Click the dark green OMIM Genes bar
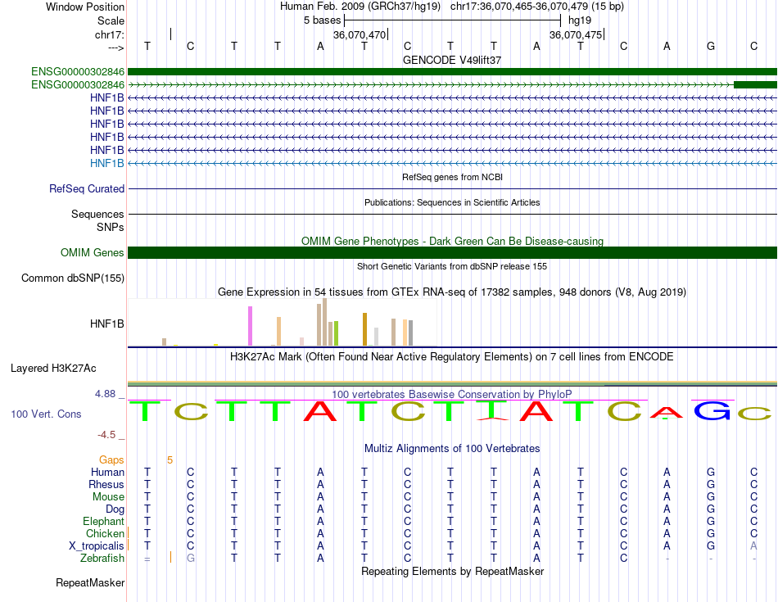This screenshot has height=602, width=778. [452, 252]
